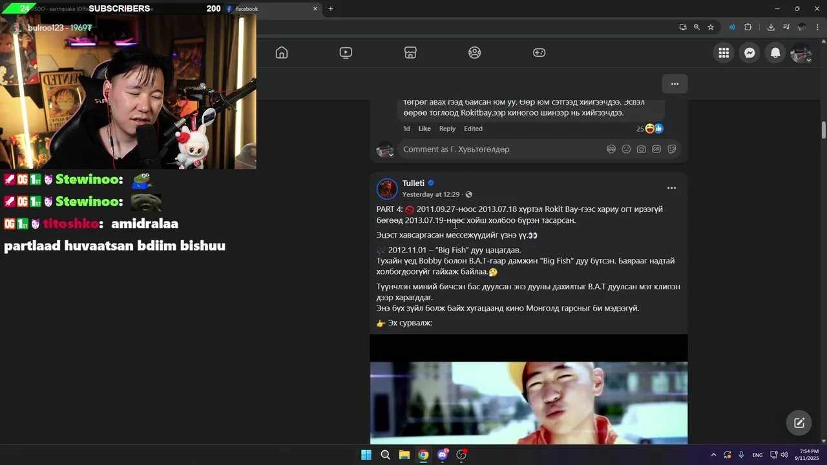Open clock showing 7:54 PM
Viewport: 827px width, 465px height.
pyautogui.click(x=809, y=455)
